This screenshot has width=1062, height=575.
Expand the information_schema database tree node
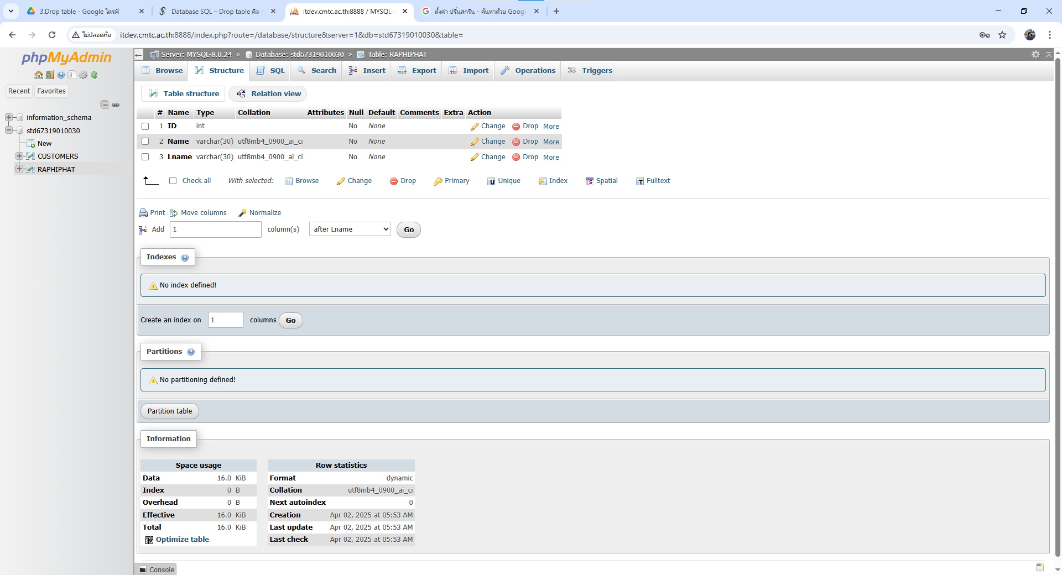(9, 117)
